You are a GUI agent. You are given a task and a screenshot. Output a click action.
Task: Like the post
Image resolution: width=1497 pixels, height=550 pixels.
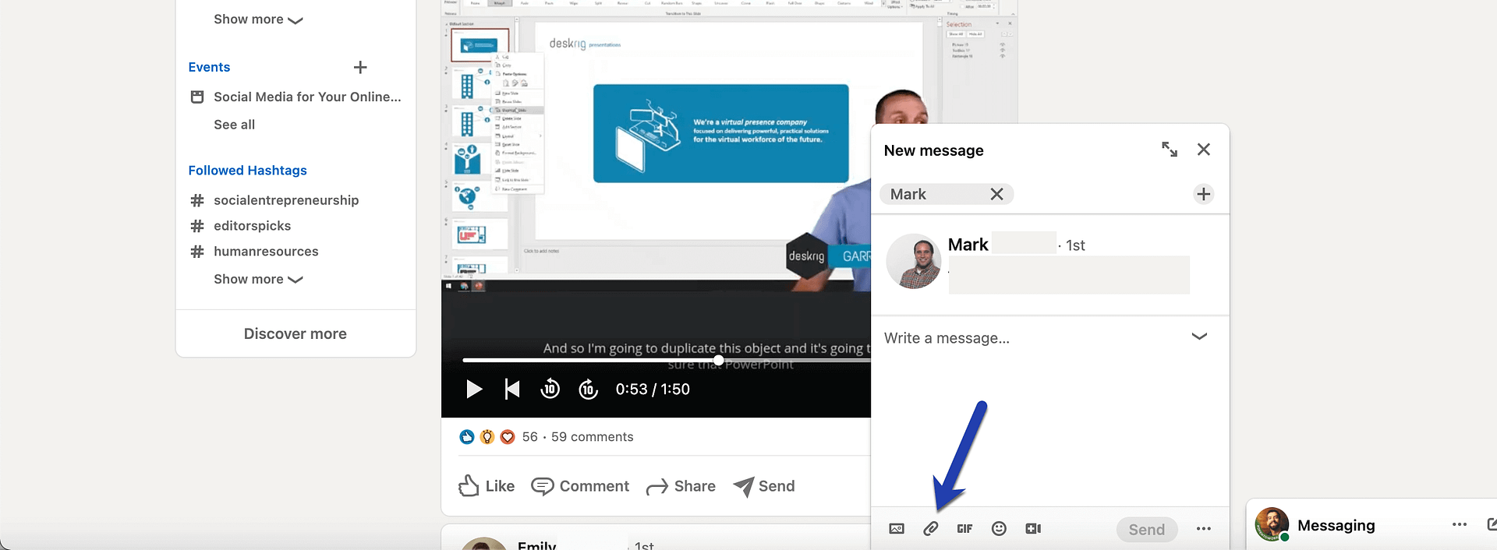[x=487, y=486]
